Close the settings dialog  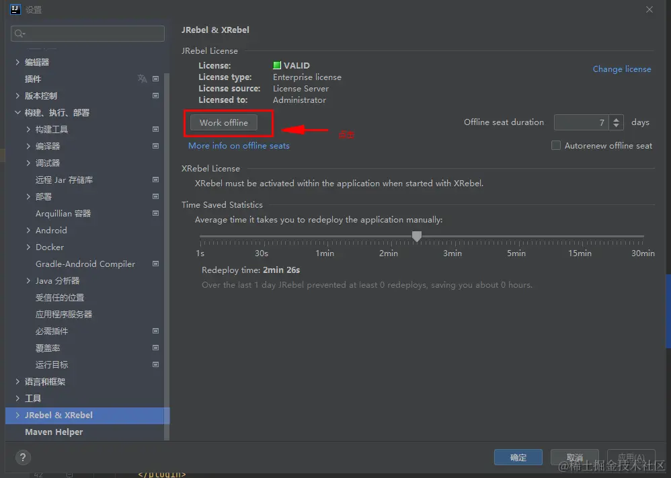pos(649,9)
